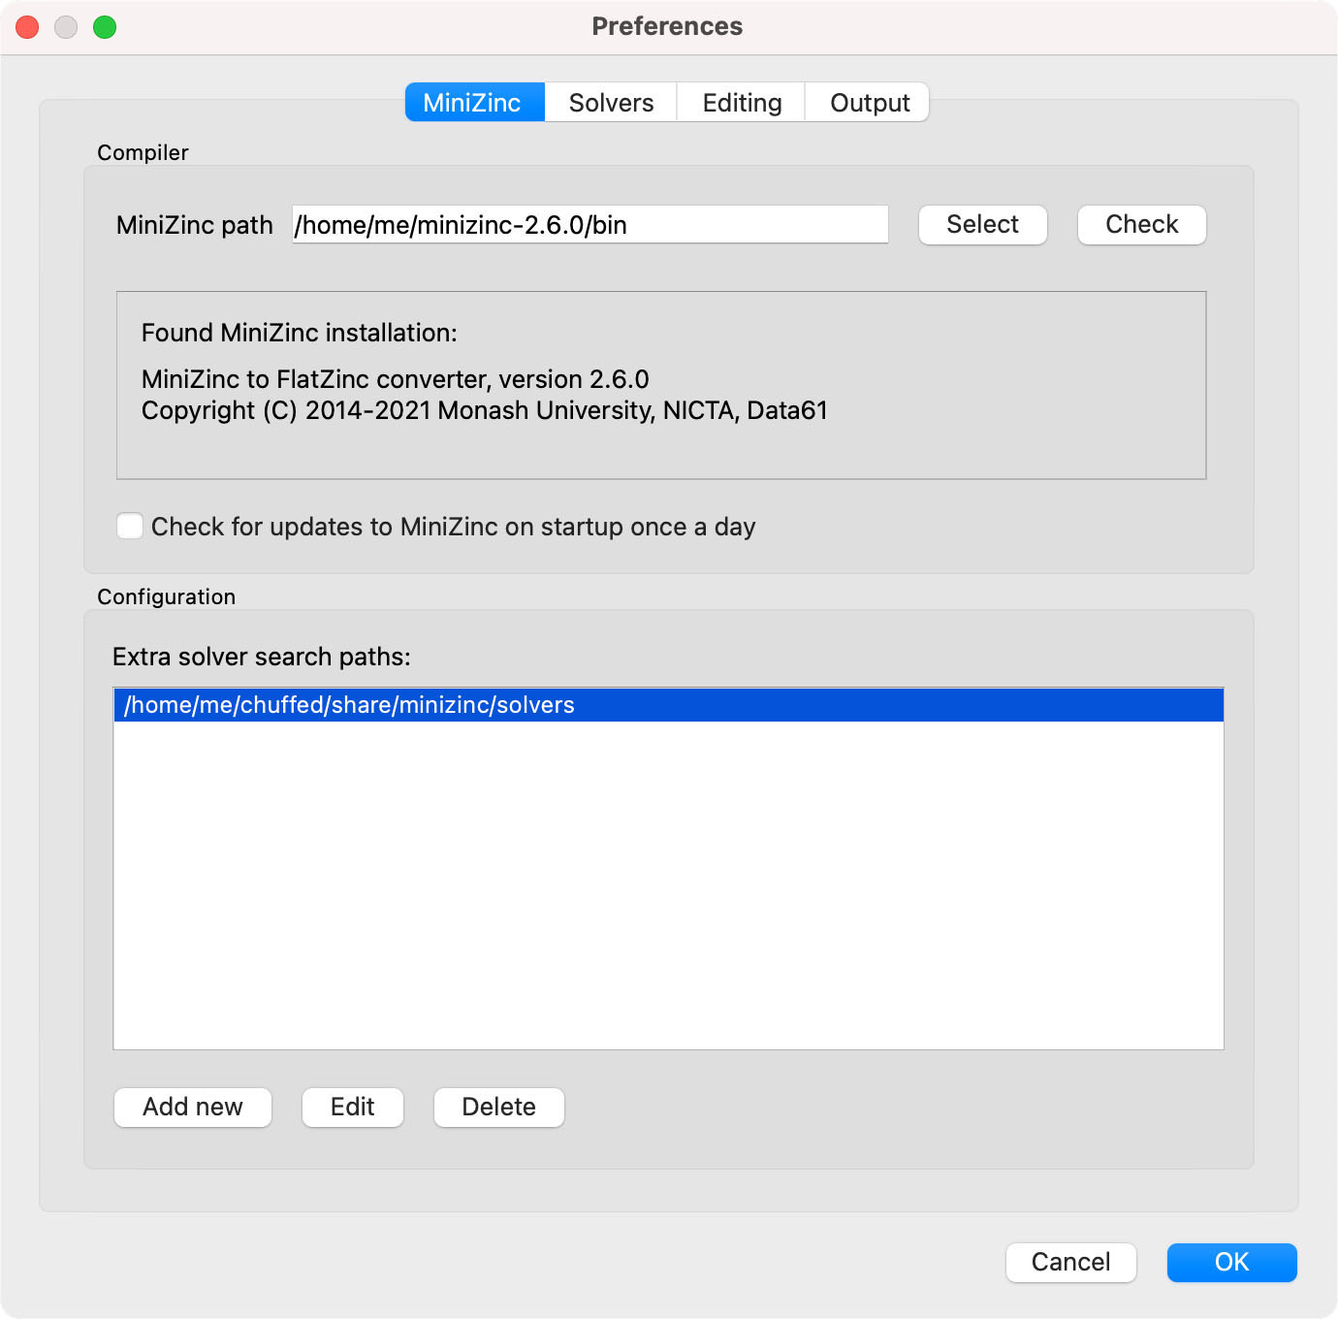
Task: Click the Found MiniZinc installation text
Action: [299, 333]
